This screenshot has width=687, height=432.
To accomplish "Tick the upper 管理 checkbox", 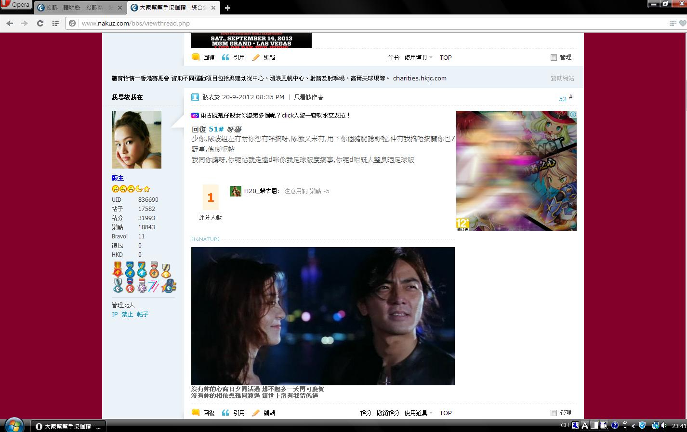I will tap(554, 58).
